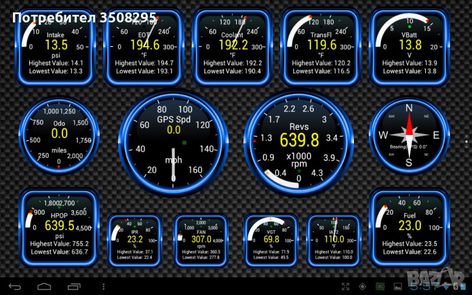Tap the picture notification icon
This screenshot has width=472, height=295.
398,287
